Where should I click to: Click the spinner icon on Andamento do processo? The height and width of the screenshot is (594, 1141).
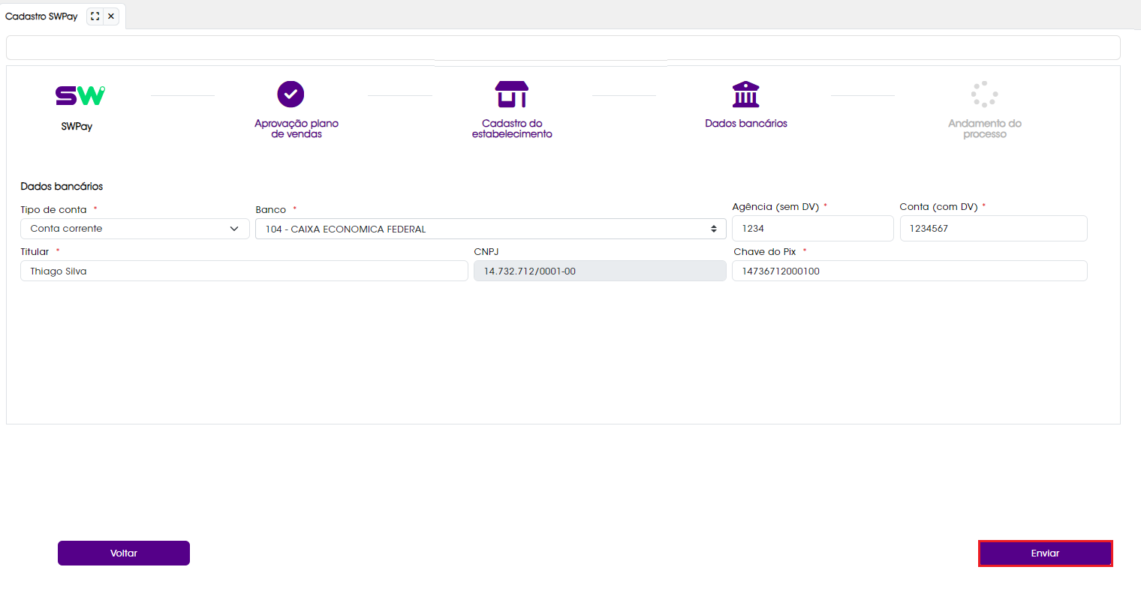pyautogui.click(x=984, y=92)
